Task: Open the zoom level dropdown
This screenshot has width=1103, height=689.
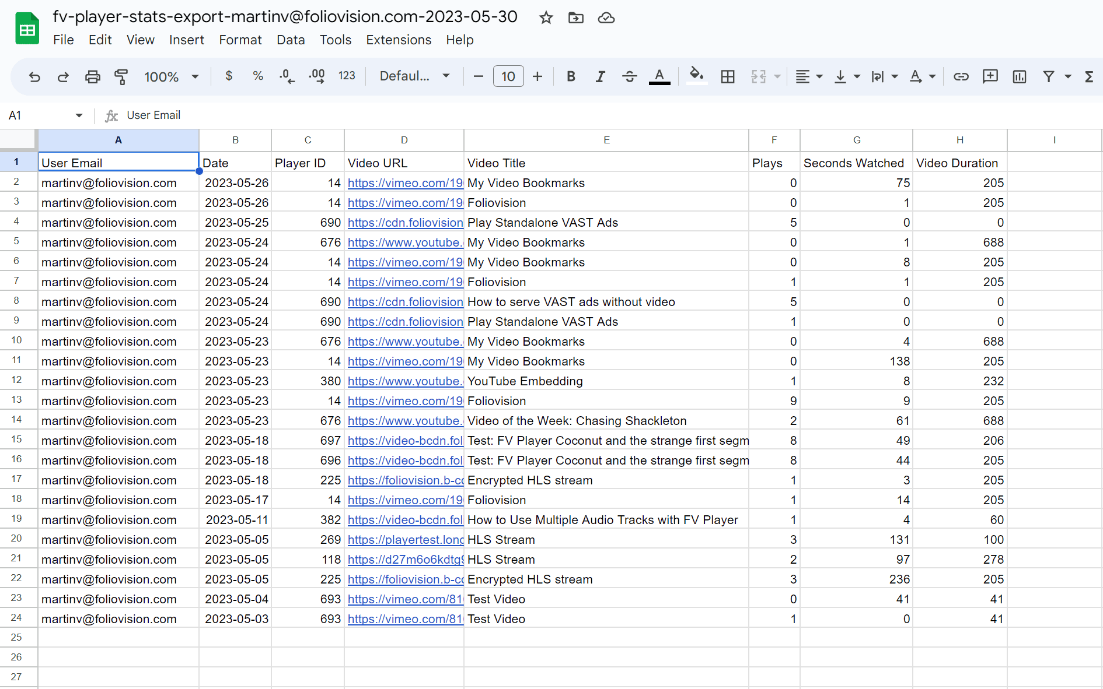Action: point(172,76)
